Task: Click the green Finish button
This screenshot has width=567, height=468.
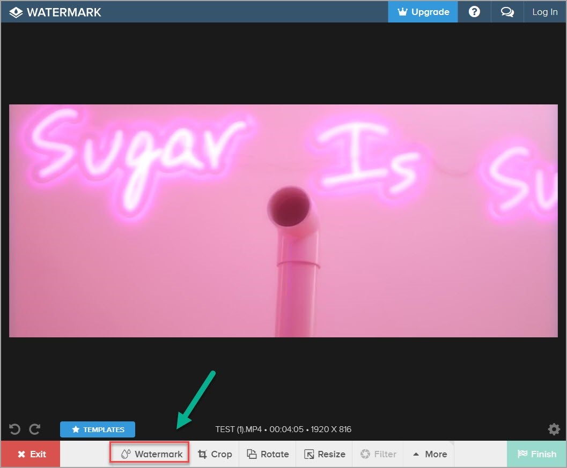Action: pos(536,454)
